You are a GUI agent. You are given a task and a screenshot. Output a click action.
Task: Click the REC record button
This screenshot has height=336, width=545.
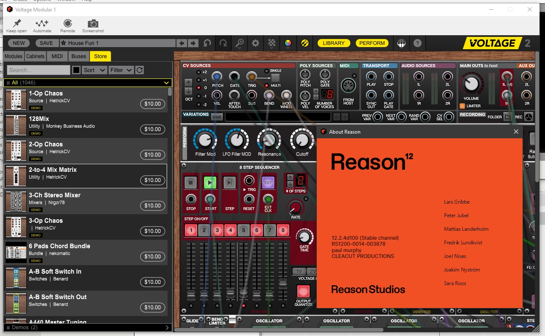528,117
